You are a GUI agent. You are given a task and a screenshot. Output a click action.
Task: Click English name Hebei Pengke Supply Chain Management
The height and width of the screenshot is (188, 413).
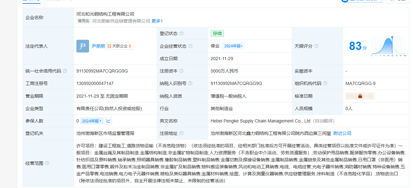(x=261, y=121)
